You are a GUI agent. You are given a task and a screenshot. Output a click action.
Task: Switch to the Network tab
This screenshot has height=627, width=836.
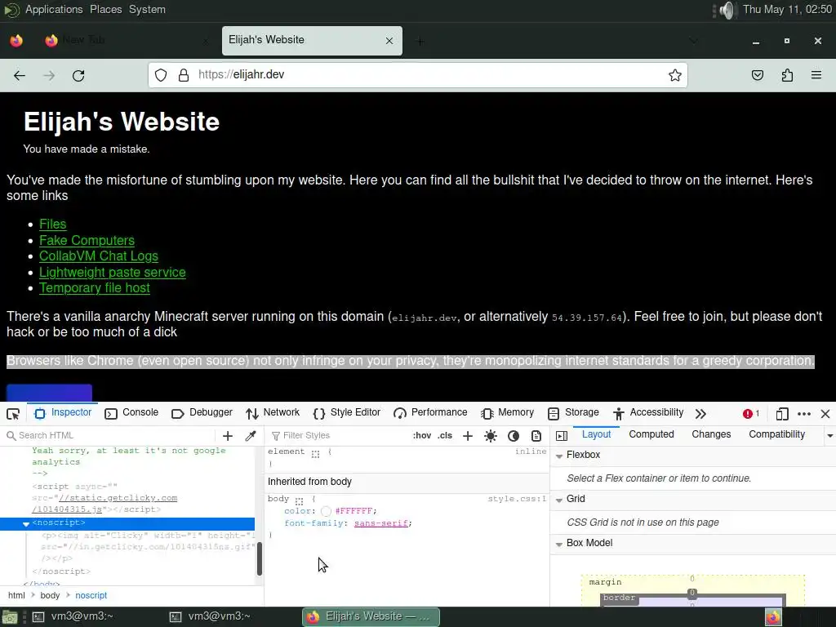click(x=273, y=412)
